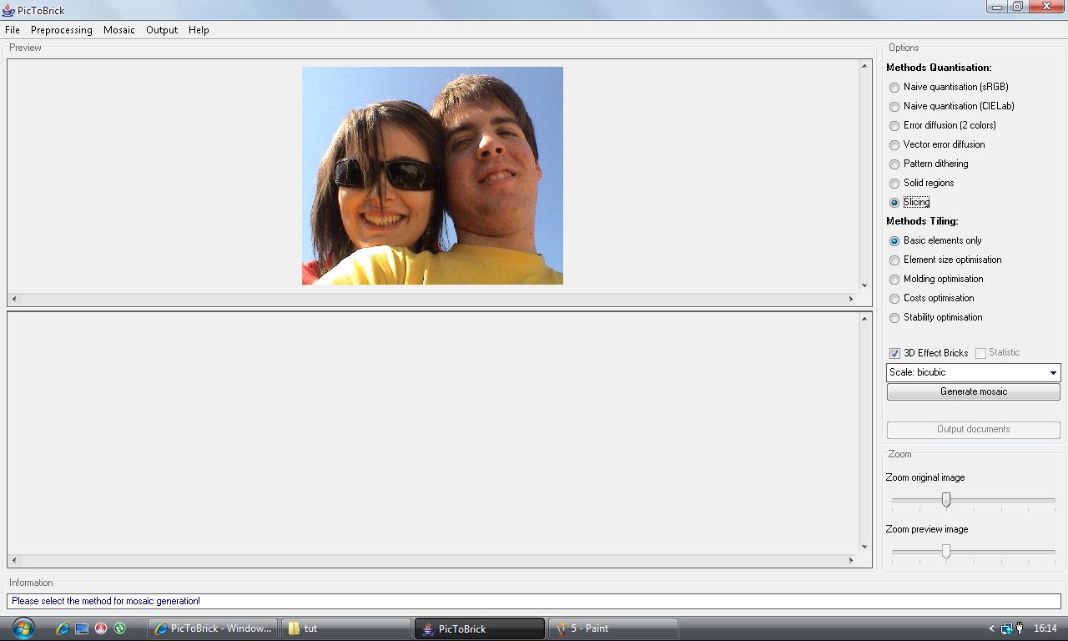Click the Methods Quantisation: heading
The width and height of the screenshot is (1068, 641).
pos(939,68)
